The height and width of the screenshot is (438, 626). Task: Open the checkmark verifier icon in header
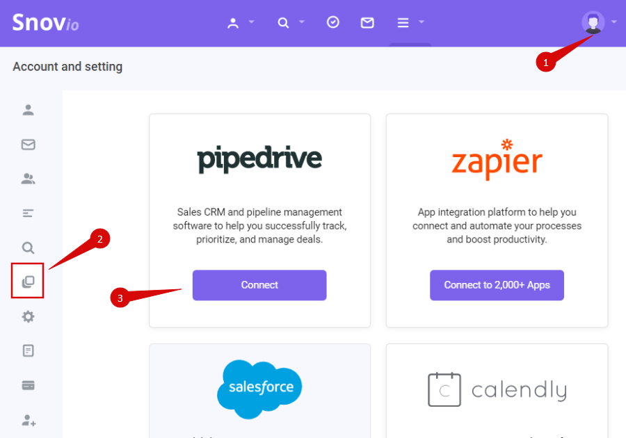pos(333,22)
